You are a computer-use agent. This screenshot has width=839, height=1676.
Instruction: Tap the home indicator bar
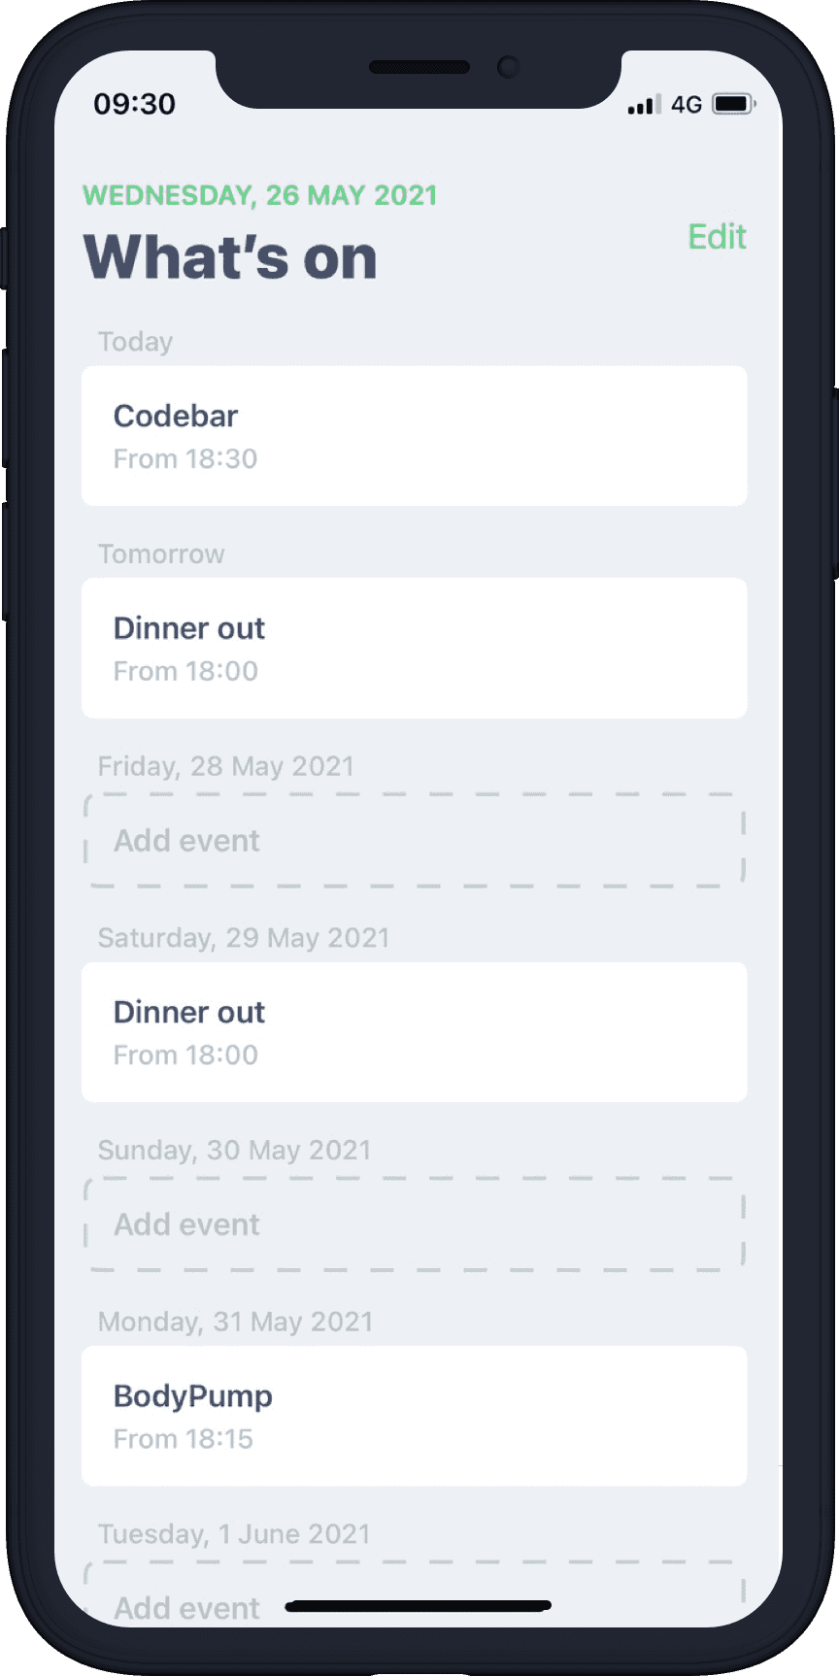419,1606
